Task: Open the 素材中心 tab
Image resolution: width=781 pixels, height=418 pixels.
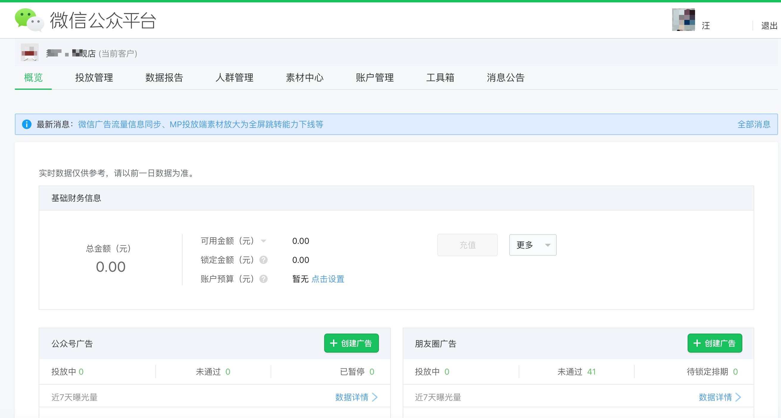Action: click(305, 78)
